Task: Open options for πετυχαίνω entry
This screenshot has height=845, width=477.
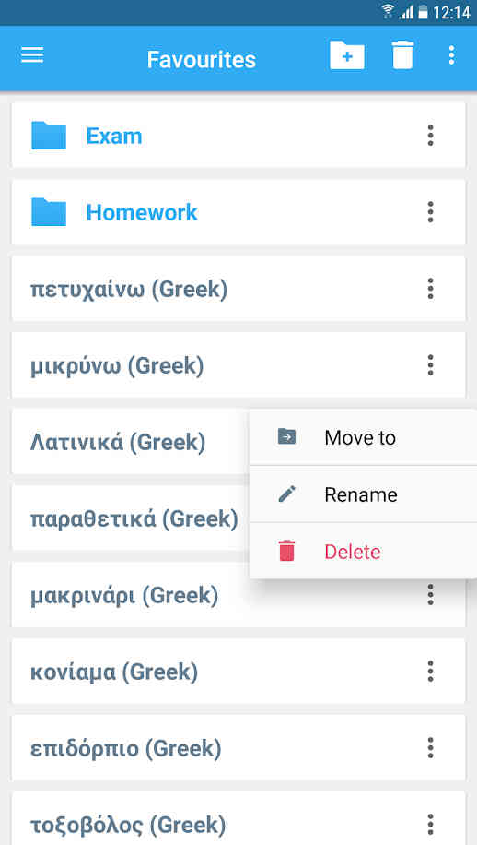Action: (x=430, y=289)
